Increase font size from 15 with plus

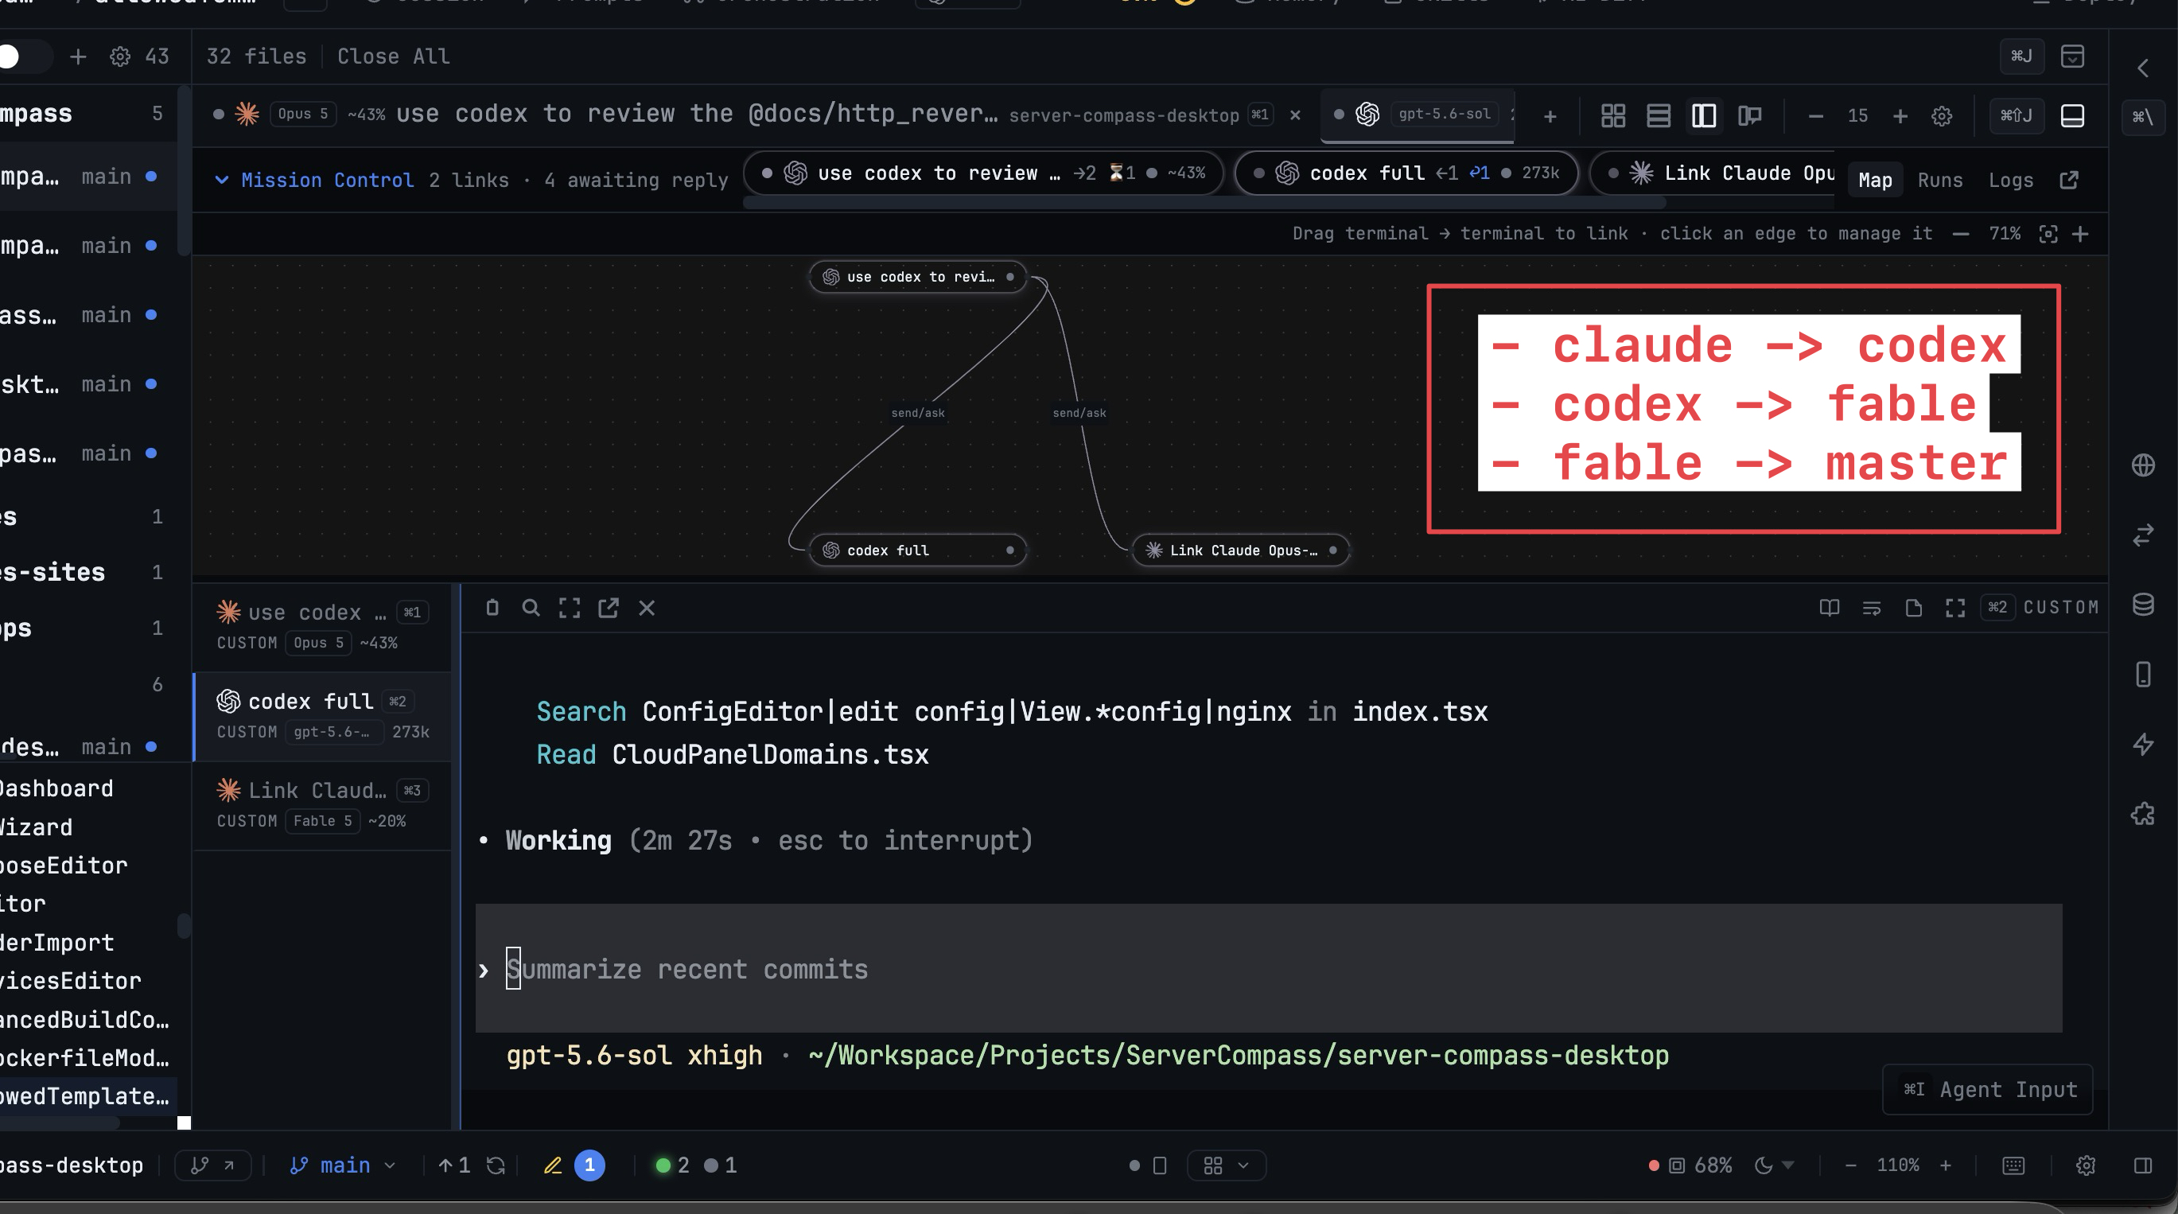click(1900, 116)
